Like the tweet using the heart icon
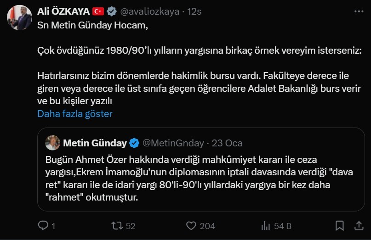371x240 pixels. [x=192, y=225]
